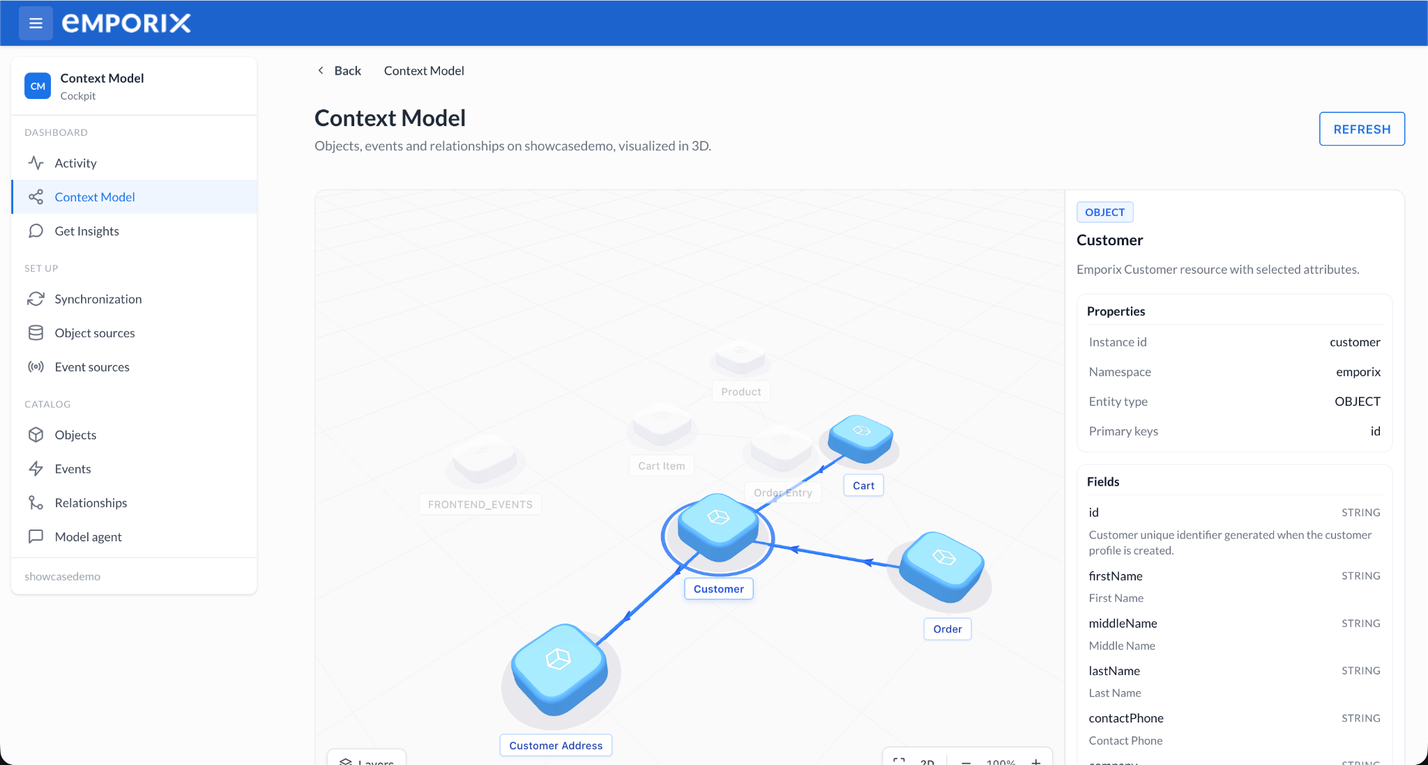
Task: Click the Events lightning icon
Action: (36, 469)
